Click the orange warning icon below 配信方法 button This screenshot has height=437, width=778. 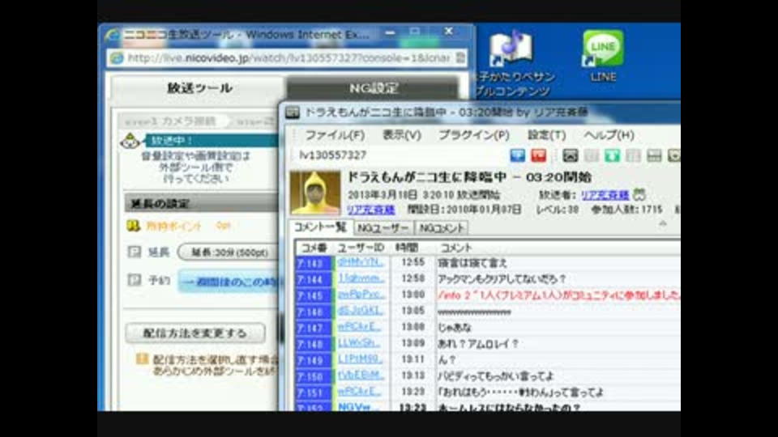[143, 359]
